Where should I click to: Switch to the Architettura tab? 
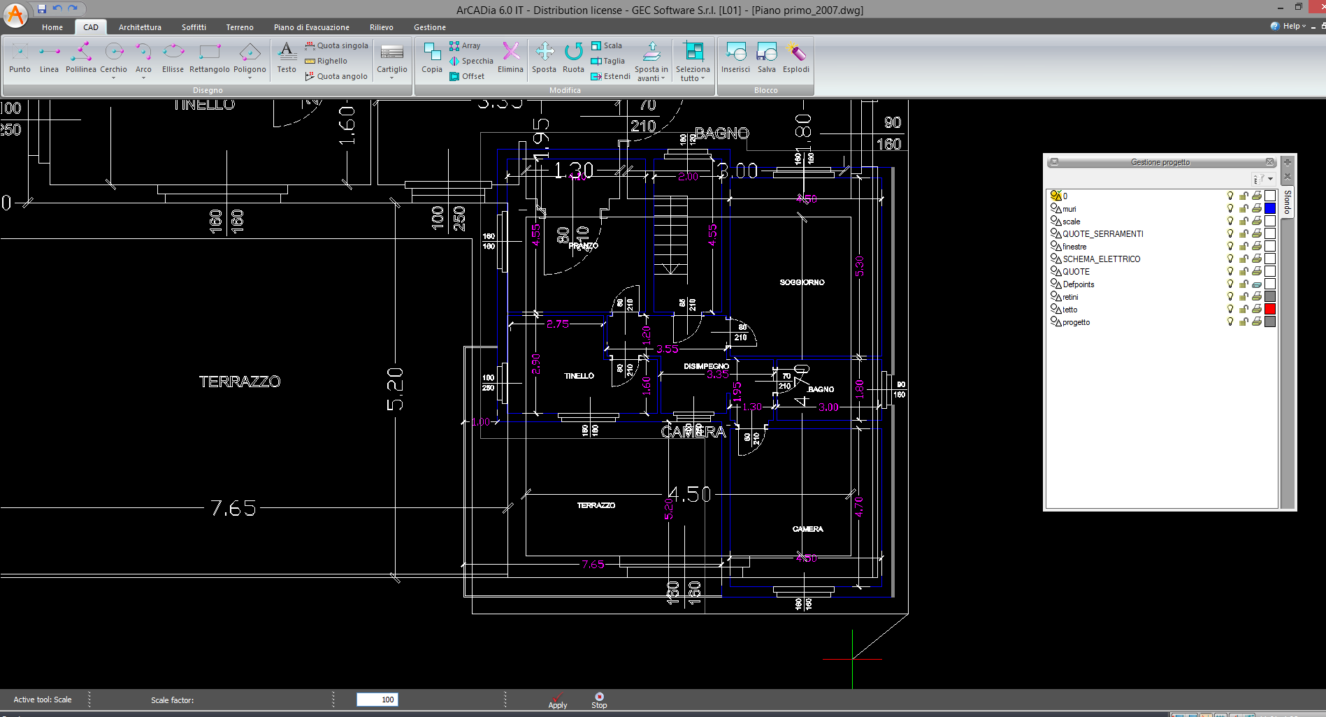[140, 27]
